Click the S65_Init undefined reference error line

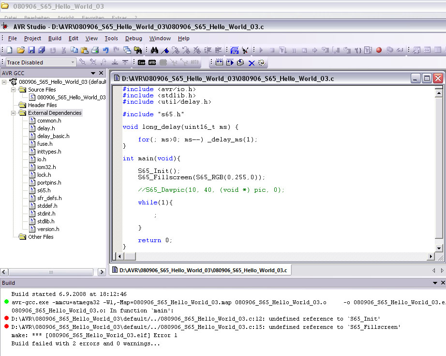196,319
